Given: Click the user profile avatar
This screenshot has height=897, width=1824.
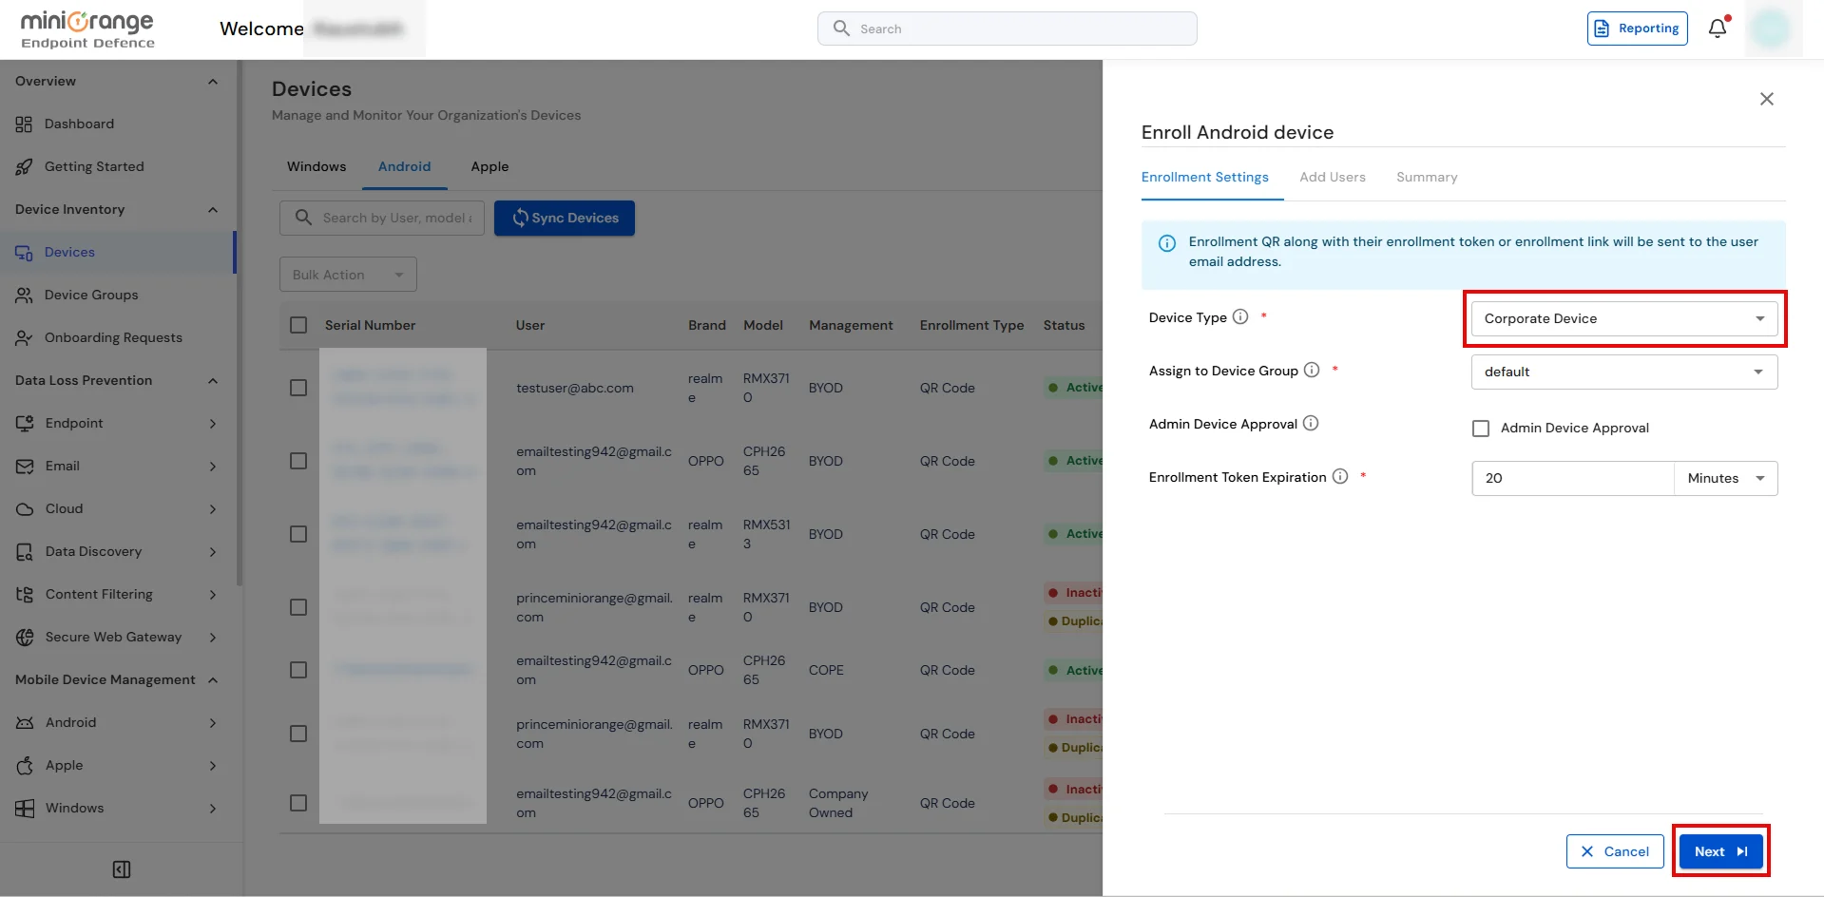Looking at the screenshot, I should (x=1771, y=29).
